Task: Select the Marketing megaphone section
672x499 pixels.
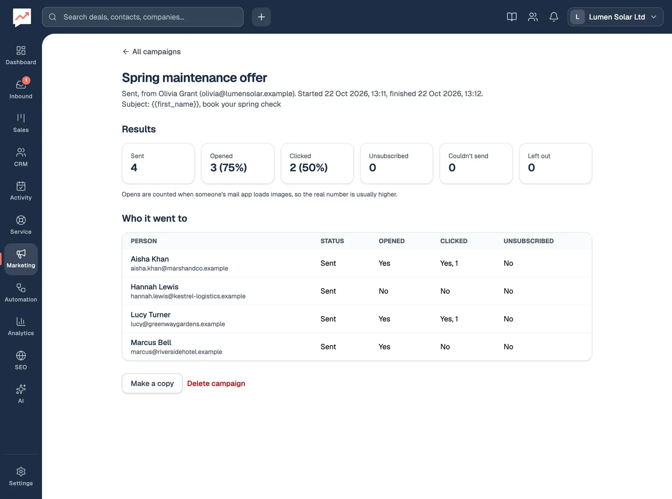Action: (21, 259)
